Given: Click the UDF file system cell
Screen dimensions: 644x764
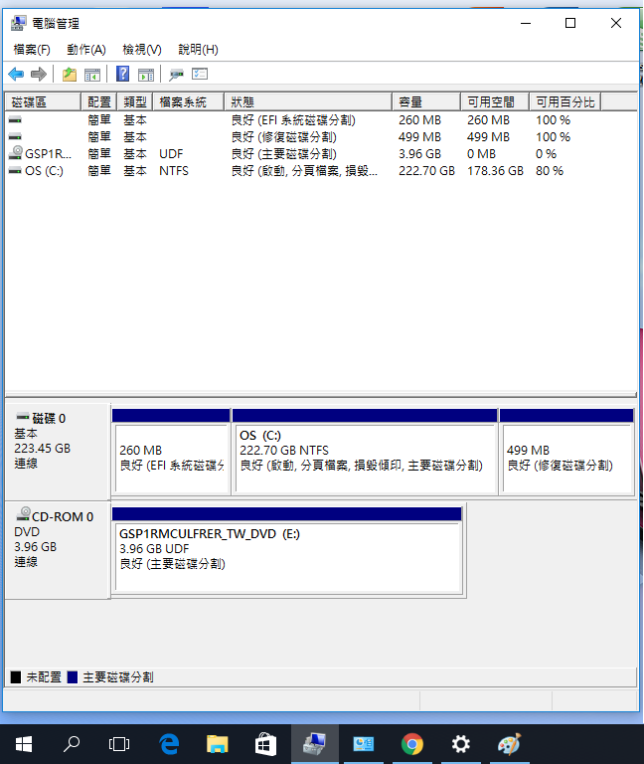Looking at the screenshot, I should 171,154.
